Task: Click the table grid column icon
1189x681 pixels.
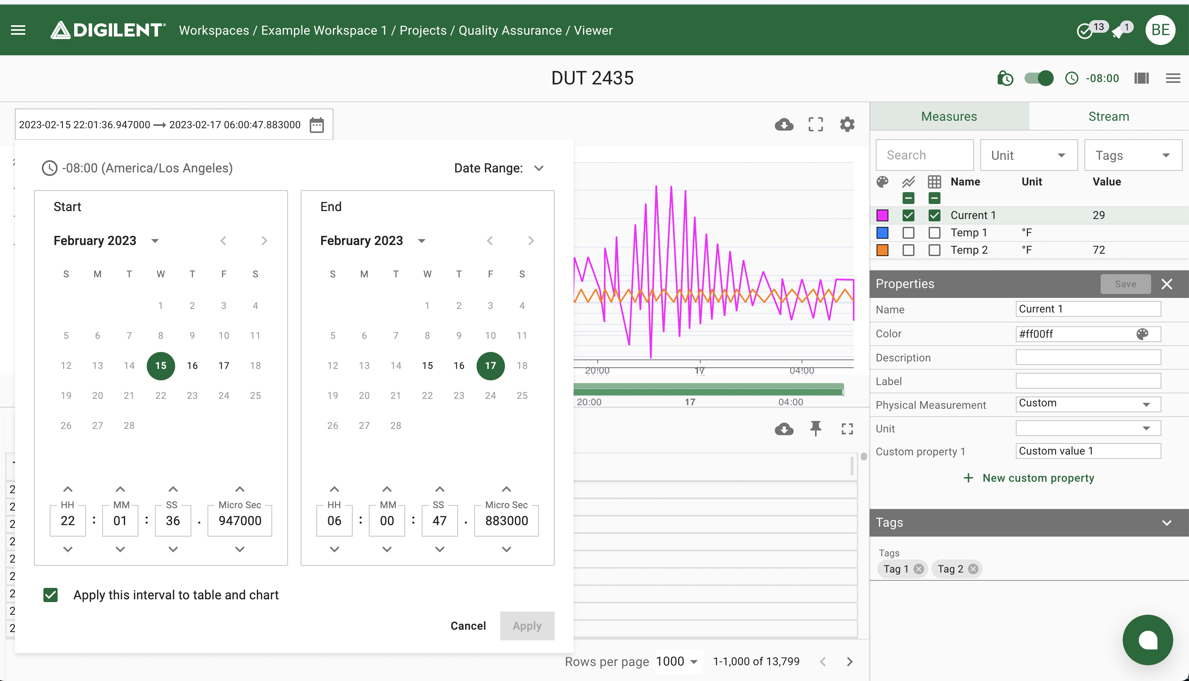Action: coord(934,182)
